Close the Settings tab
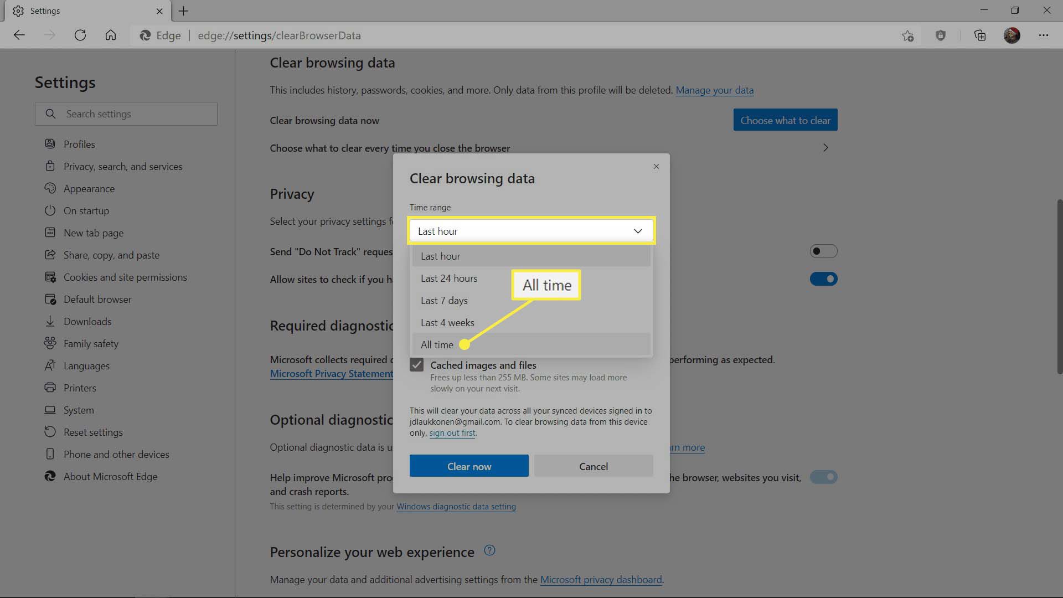 (159, 11)
